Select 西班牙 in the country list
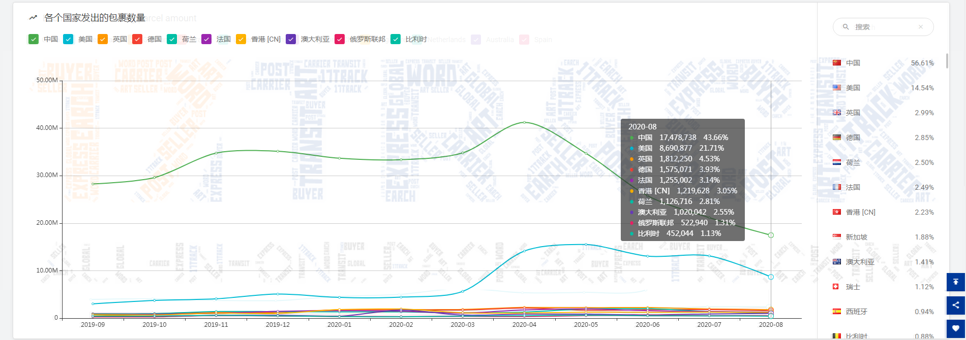Screen dimensions: 966x340 857,312
